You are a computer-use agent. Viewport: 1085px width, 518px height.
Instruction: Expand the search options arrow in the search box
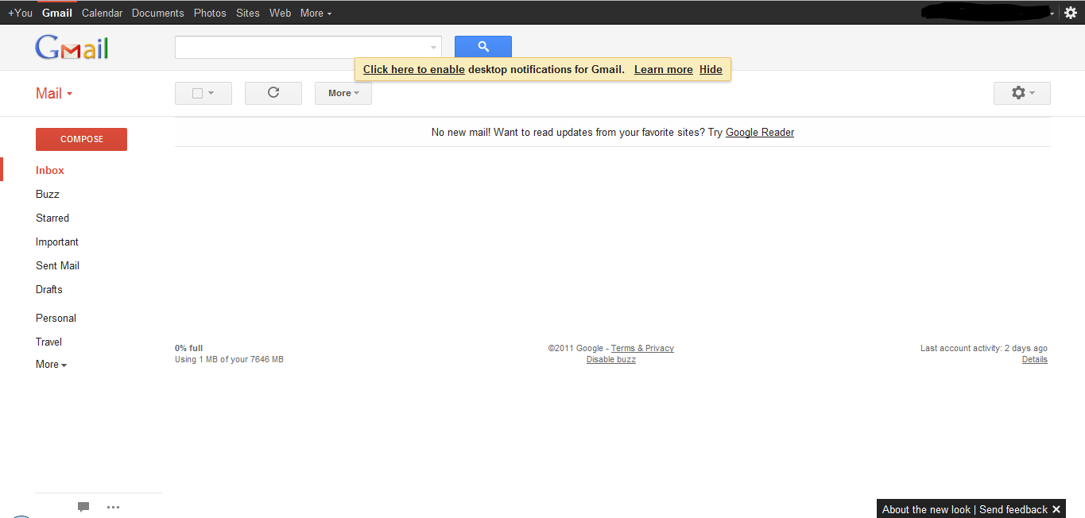point(434,48)
